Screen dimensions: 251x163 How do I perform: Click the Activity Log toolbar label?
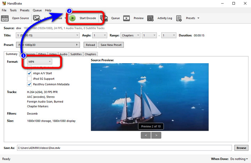click(x=165, y=18)
